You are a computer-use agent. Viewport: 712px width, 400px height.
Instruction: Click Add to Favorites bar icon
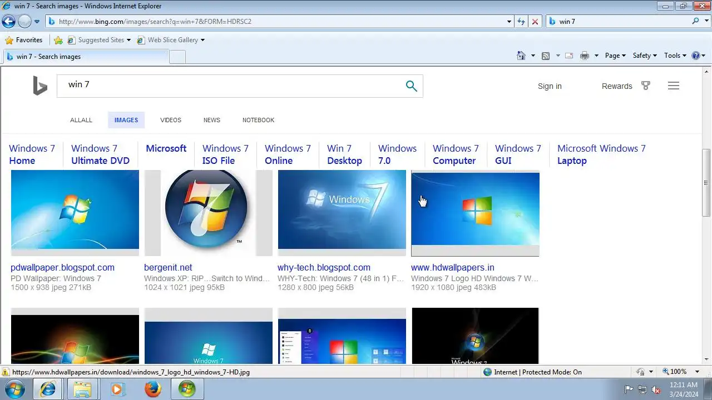point(58,40)
